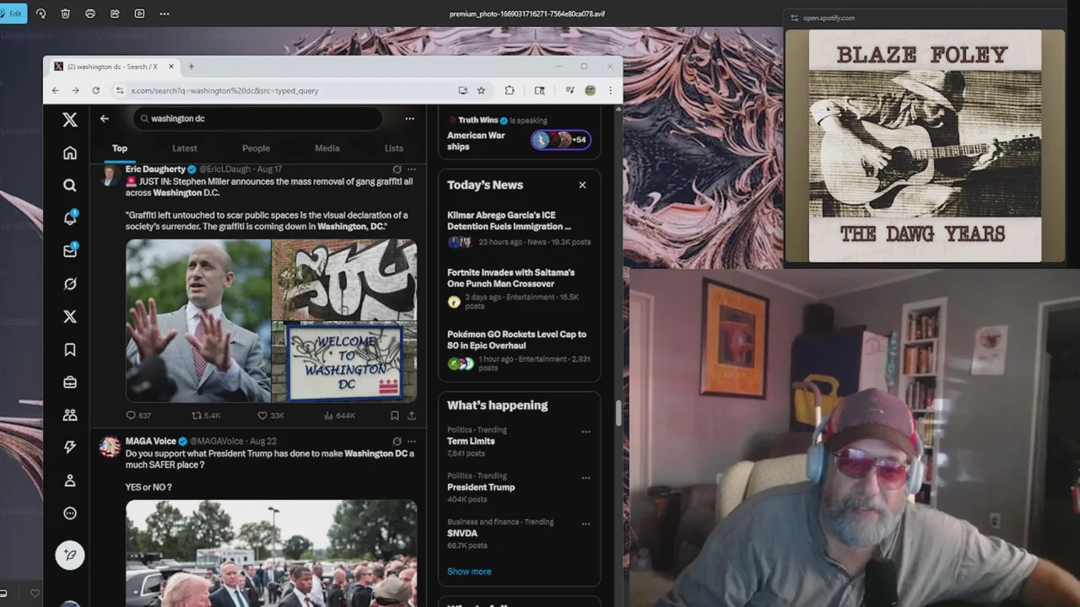Image resolution: width=1080 pixels, height=607 pixels.
Task: Switch to the Latest tab
Action: [x=185, y=148]
